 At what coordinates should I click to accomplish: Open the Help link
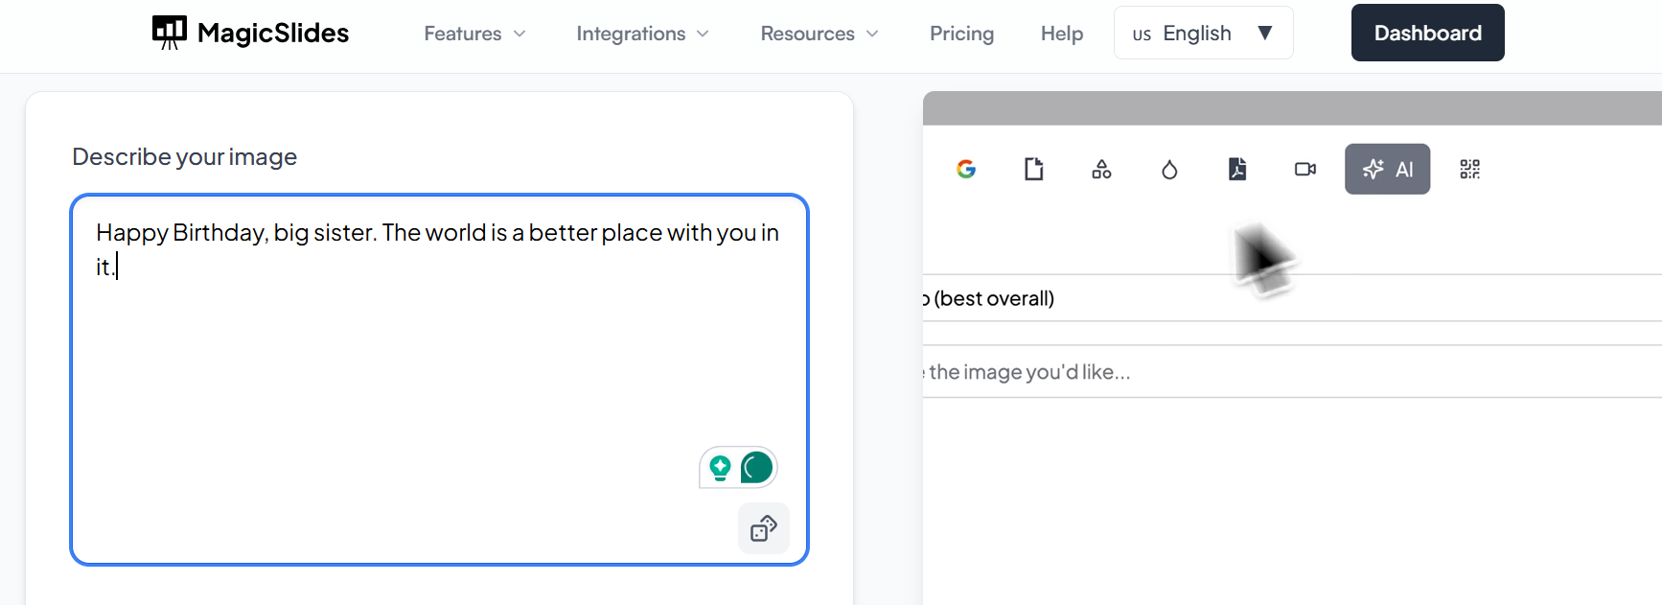(1061, 34)
